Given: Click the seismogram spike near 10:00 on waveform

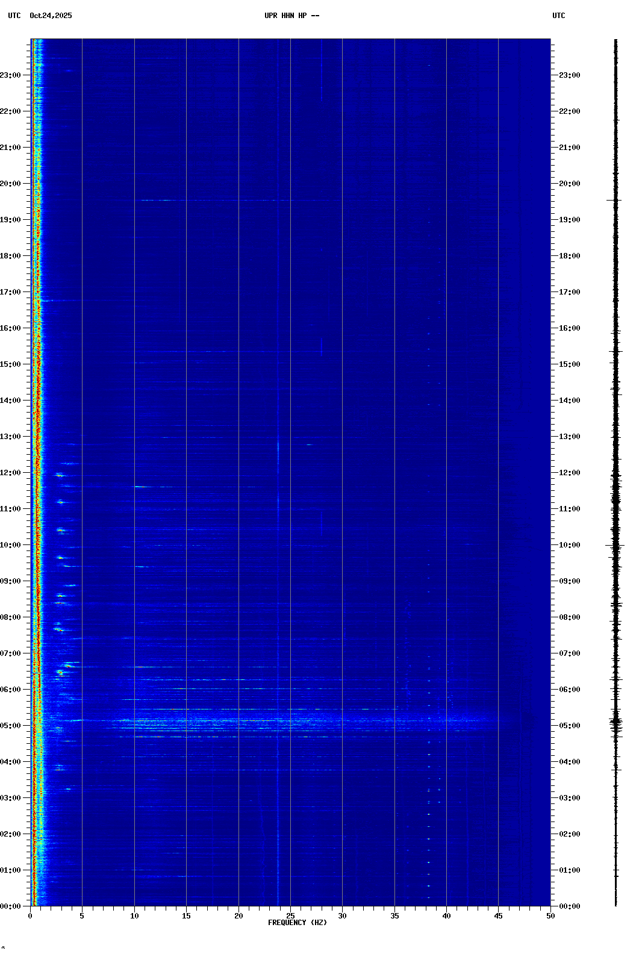Looking at the screenshot, I should 615,546.
